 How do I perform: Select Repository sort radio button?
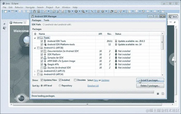point(60,86)
